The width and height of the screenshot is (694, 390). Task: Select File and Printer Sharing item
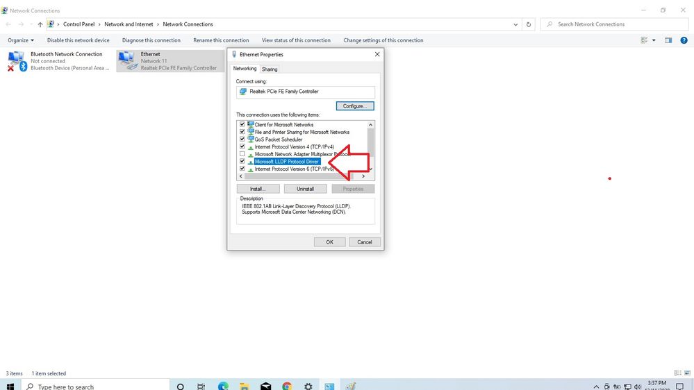[x=302, y=132]
